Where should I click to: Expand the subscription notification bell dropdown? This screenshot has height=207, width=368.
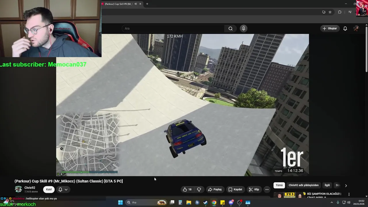pyautogui.click(x=63, y=189)
